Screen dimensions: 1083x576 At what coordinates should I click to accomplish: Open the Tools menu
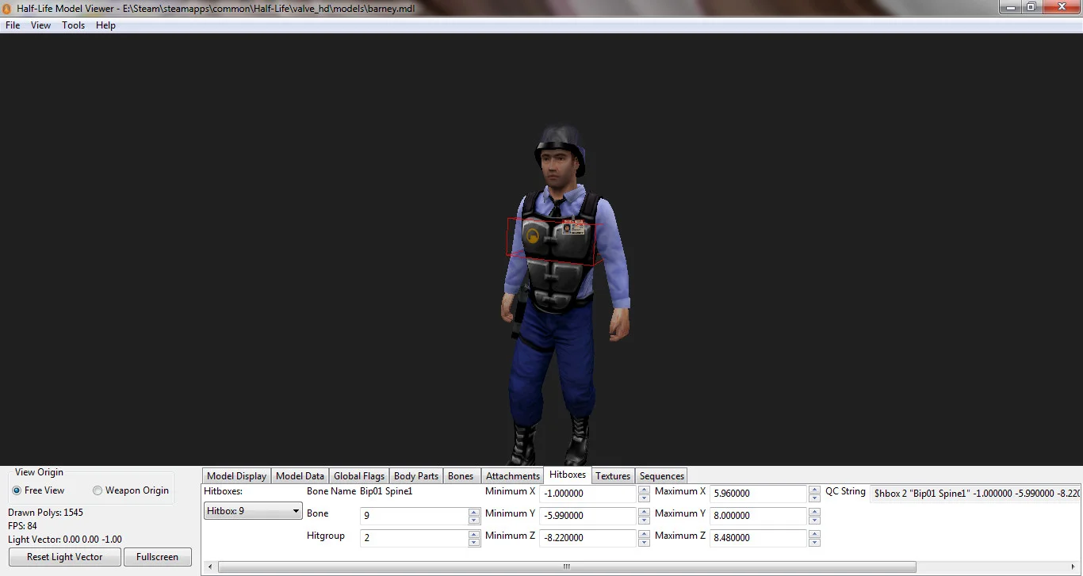74,25
